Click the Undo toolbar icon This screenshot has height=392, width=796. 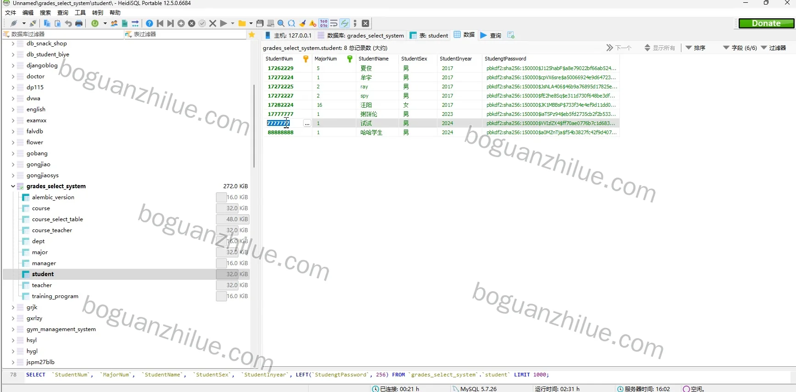68,23
